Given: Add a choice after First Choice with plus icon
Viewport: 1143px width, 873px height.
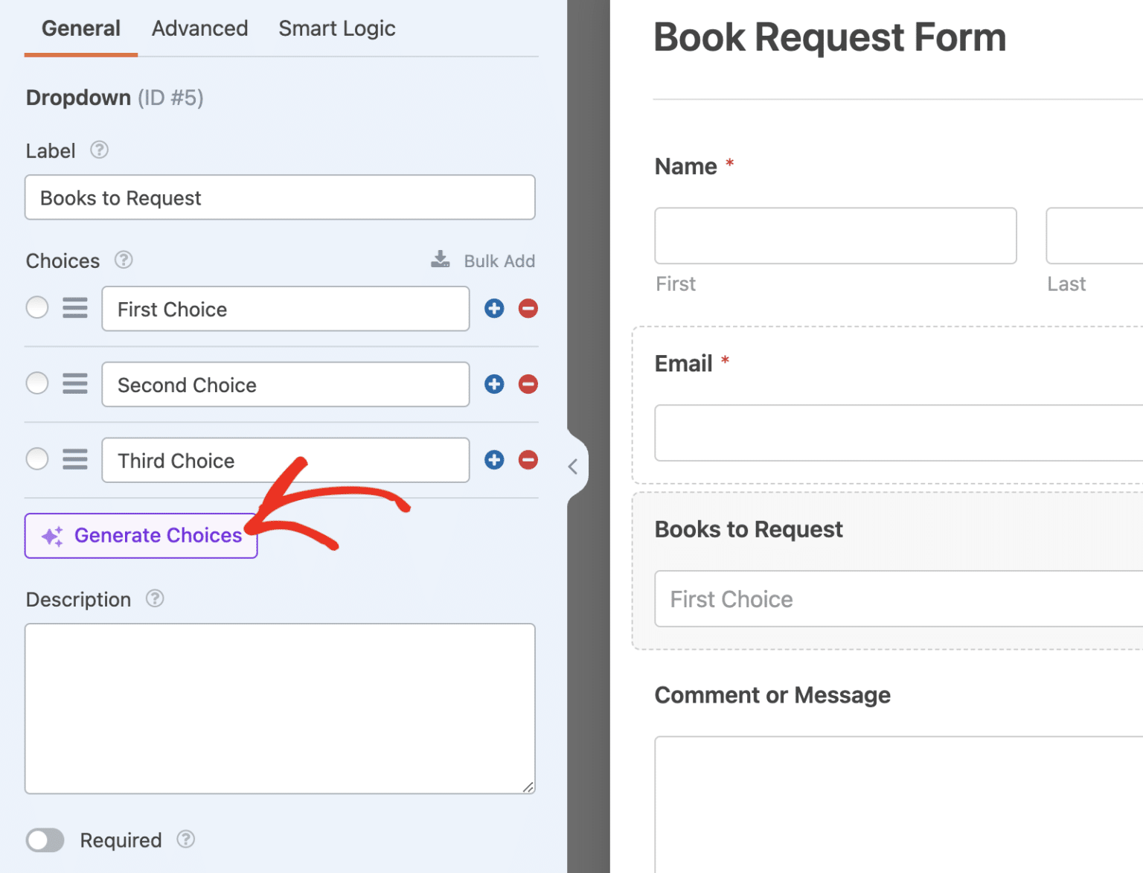Looking at the screenshot, I should click(x=494, y=308).
